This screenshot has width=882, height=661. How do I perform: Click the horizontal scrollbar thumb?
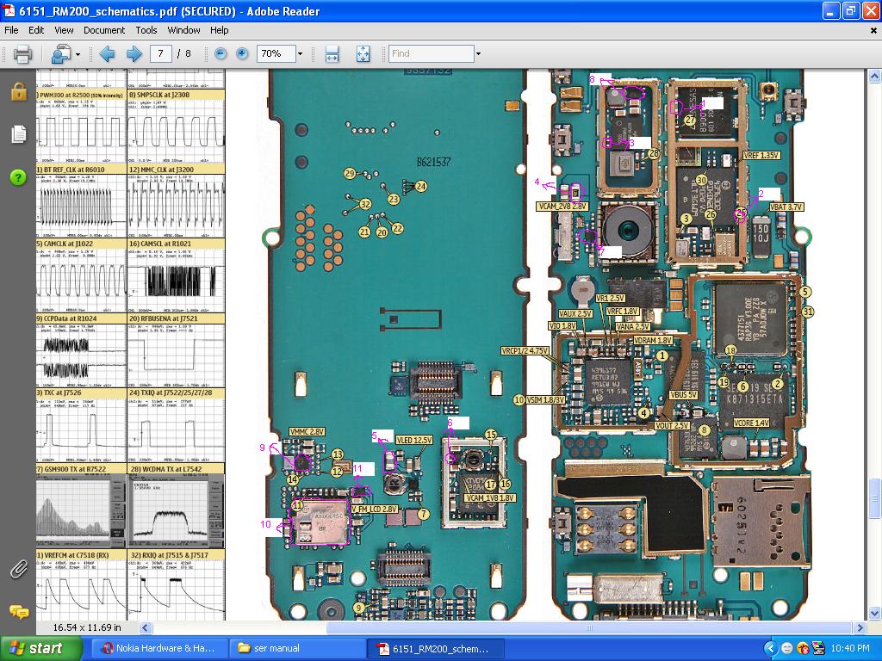click(589, 627)
